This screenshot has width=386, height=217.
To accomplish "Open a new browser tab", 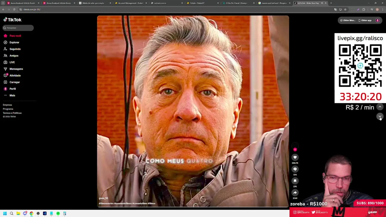I will (x=331, y=3).
